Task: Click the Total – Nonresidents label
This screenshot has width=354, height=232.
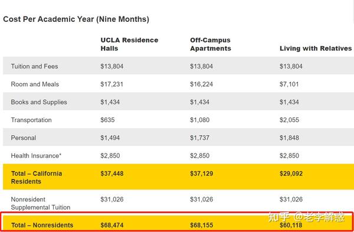Action: 42,225
